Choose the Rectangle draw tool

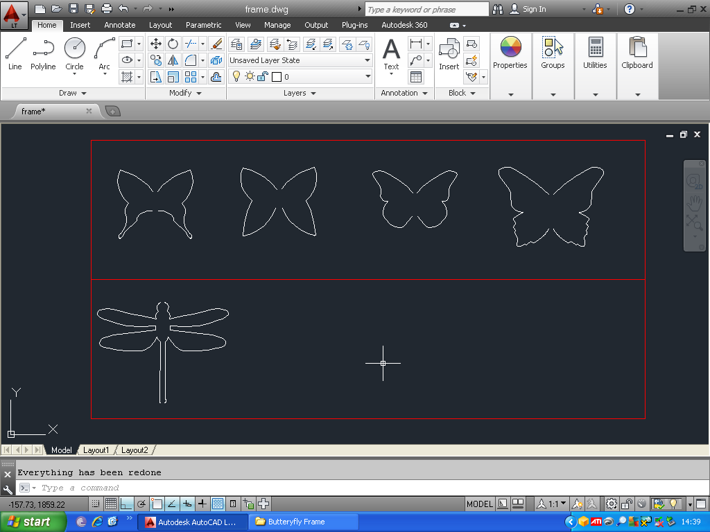tap(127, 44)
